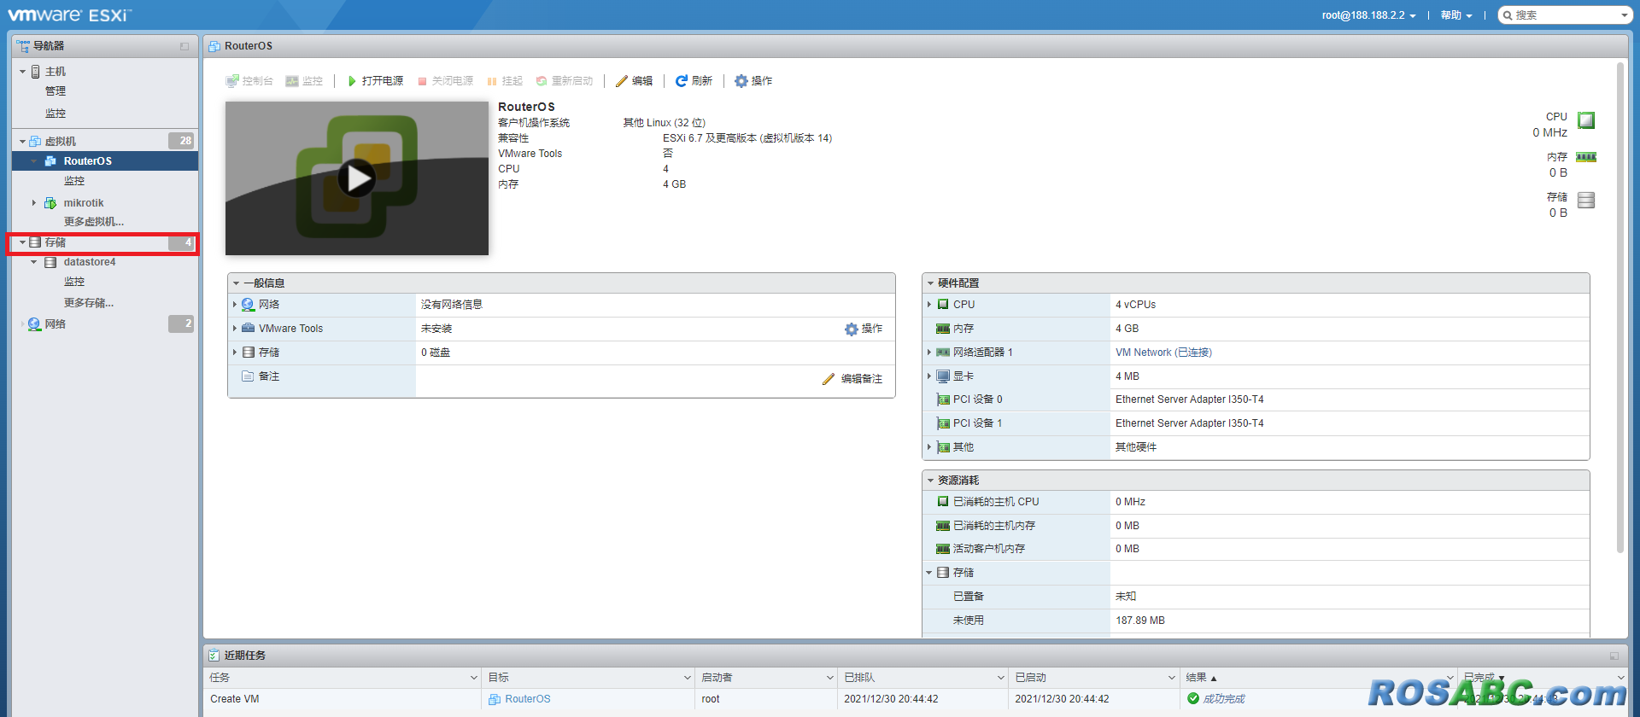Expand the VMware Tools row
The width and height of the screenshot is (1640, 717).
coord(235,329)
